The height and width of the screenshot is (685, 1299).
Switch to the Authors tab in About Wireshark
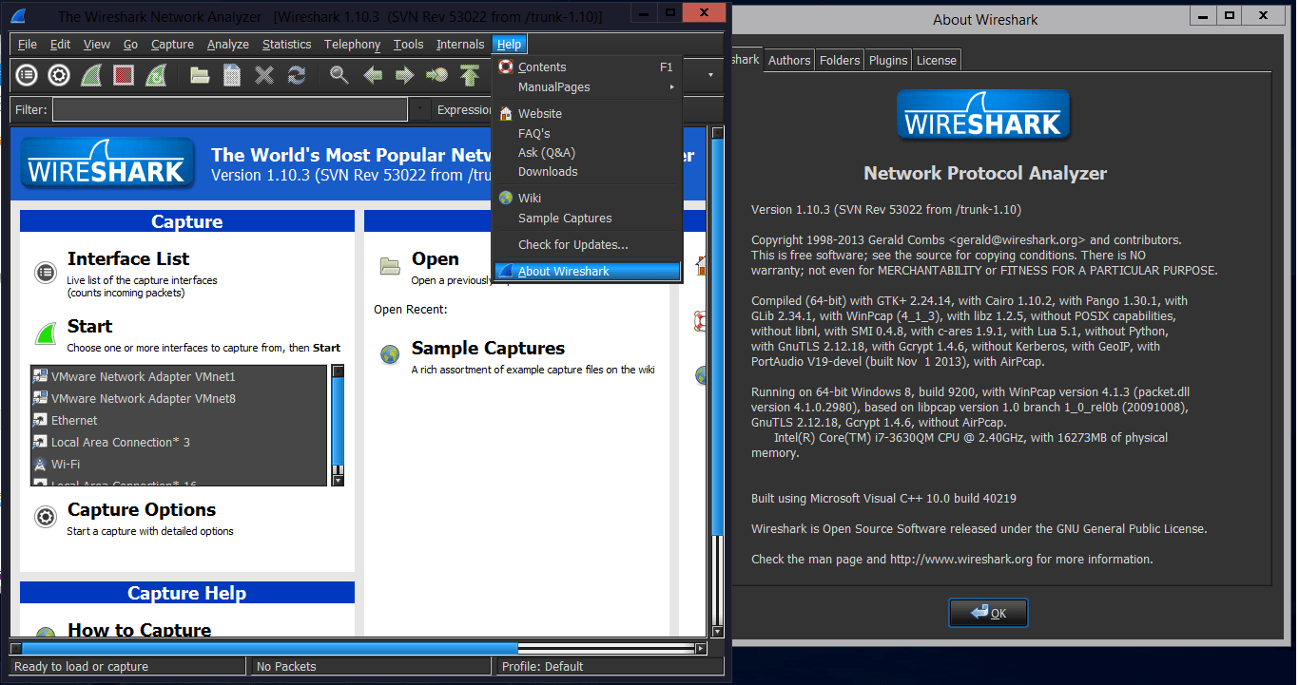(x=789, y=60)
